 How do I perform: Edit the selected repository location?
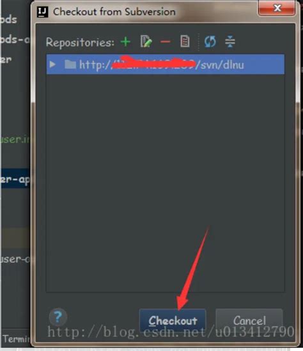[146, 41]
